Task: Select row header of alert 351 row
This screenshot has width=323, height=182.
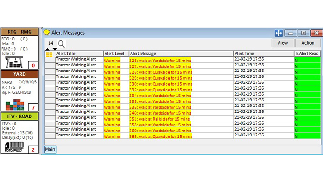Action: coord(49,118)
